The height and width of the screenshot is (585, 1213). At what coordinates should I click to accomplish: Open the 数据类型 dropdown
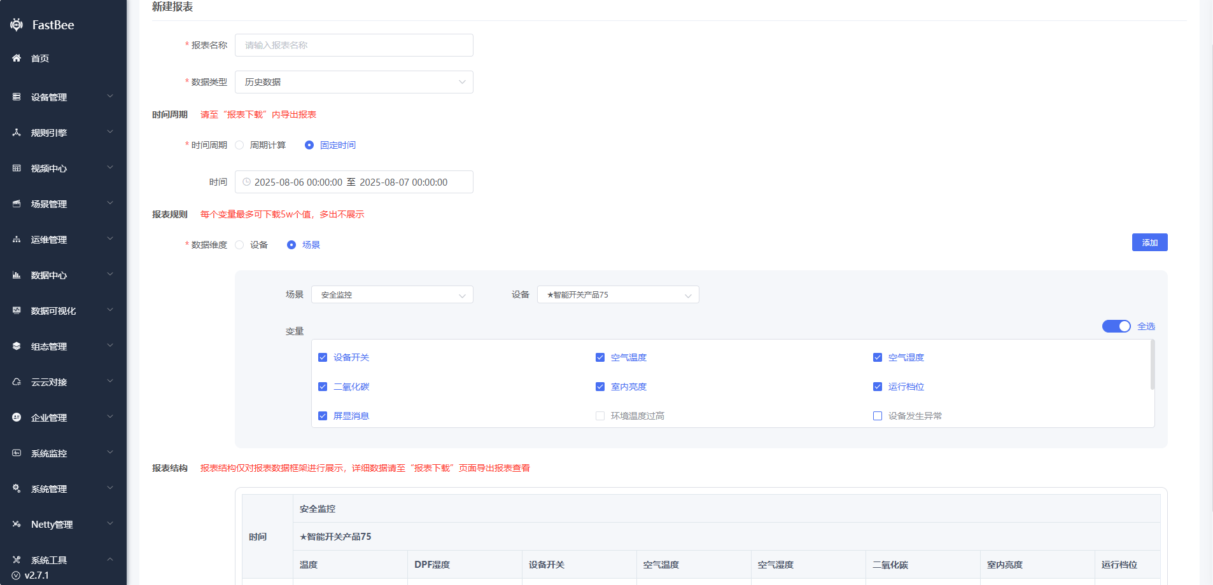pyautogui.click(x=354, y=82)
